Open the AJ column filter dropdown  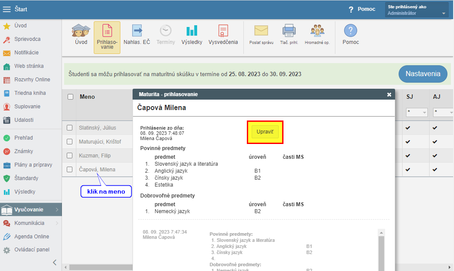click(x=443, y=112)
